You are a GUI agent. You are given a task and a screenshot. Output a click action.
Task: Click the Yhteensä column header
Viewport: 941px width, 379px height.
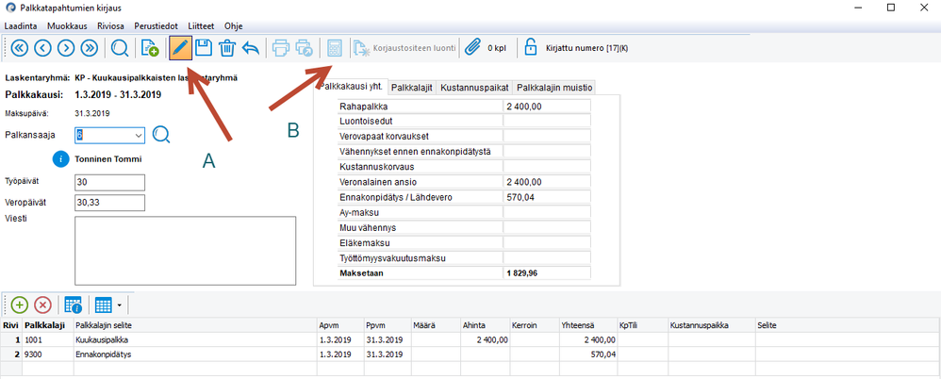[588, 325]
